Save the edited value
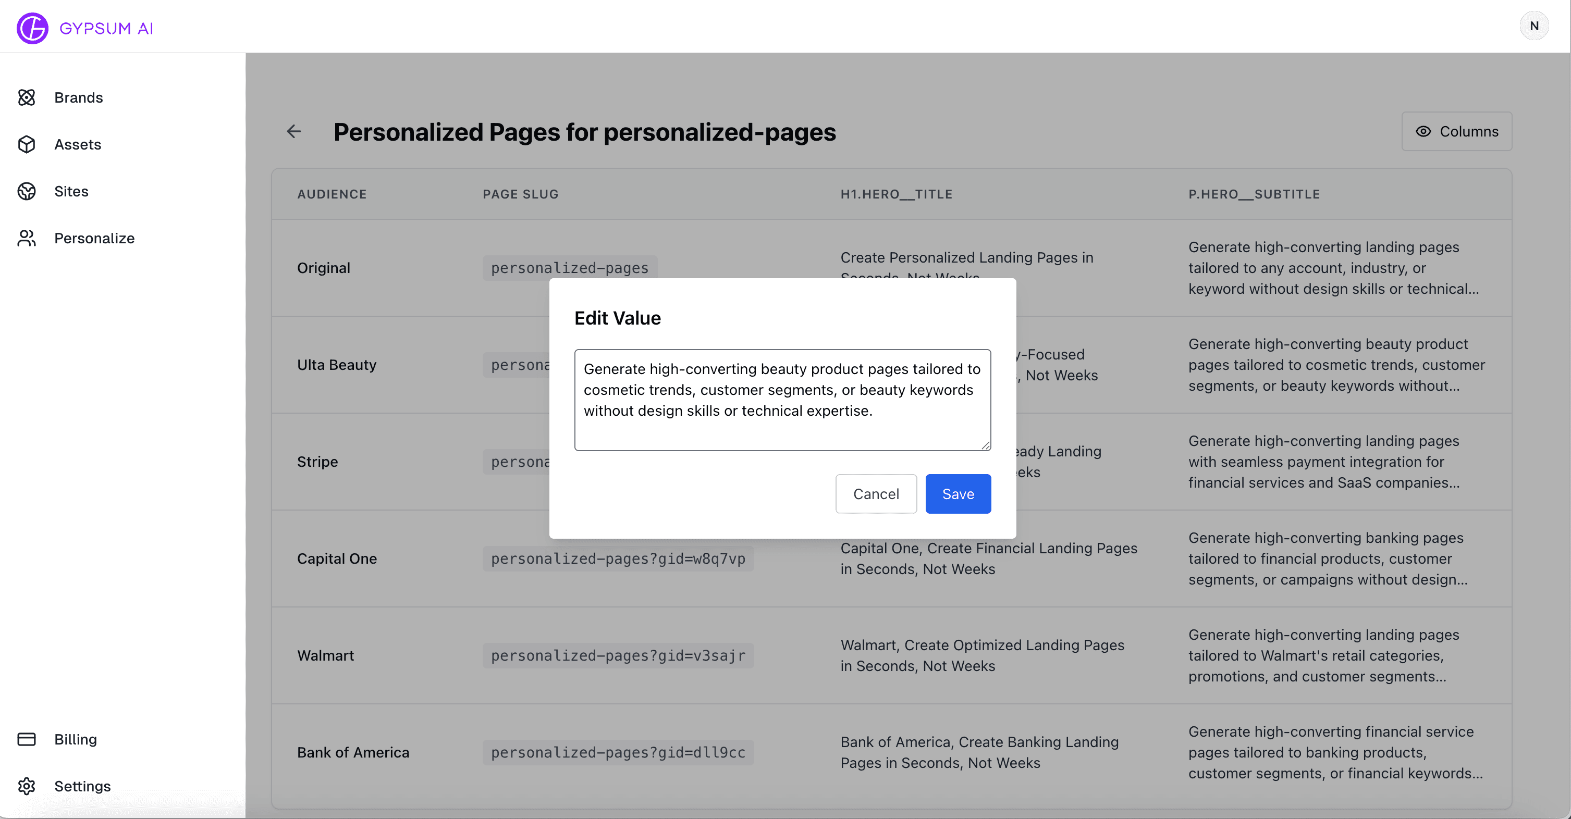1571x819 pixels. [x=958, y=493]
